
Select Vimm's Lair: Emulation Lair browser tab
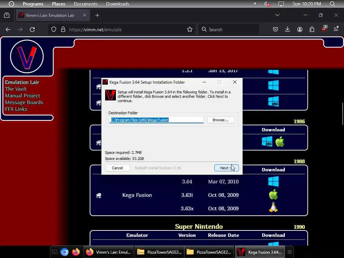(x=53, y=15)
